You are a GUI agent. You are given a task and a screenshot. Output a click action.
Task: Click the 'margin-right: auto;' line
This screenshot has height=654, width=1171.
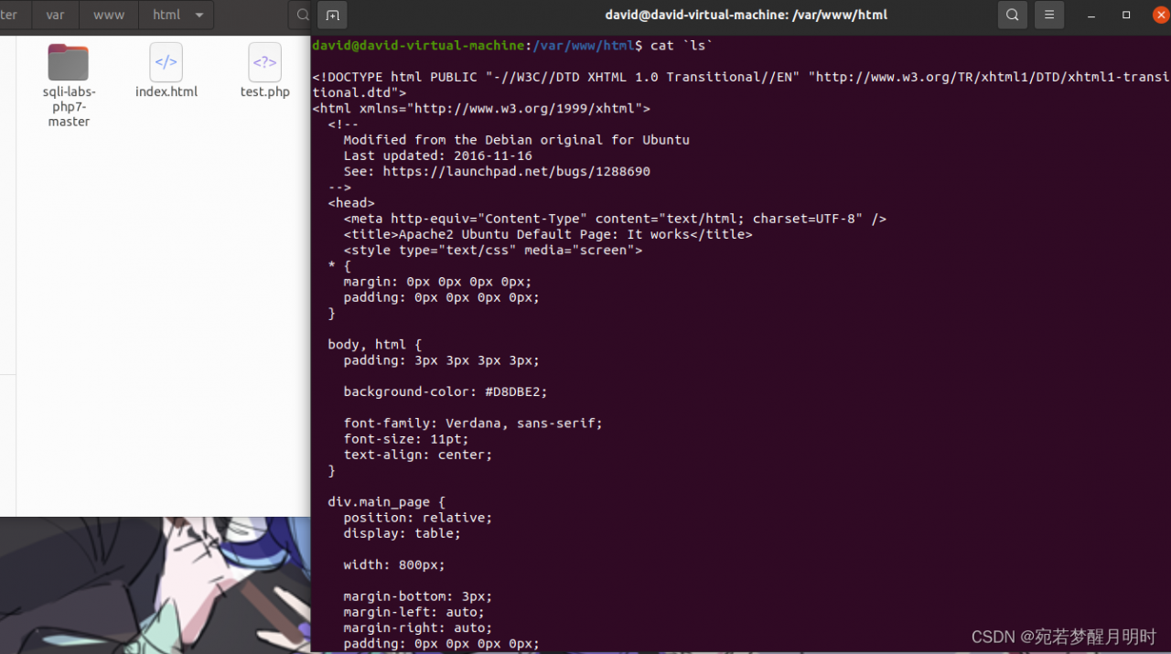pyautogui.click(x=418, y=627)
